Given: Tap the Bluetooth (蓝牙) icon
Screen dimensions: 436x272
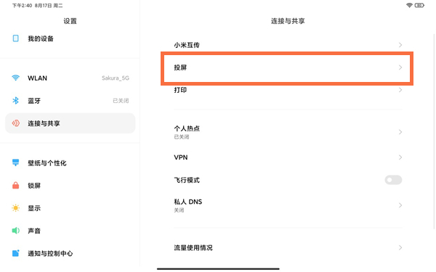Looking at the screenshot, I should 15,101.
